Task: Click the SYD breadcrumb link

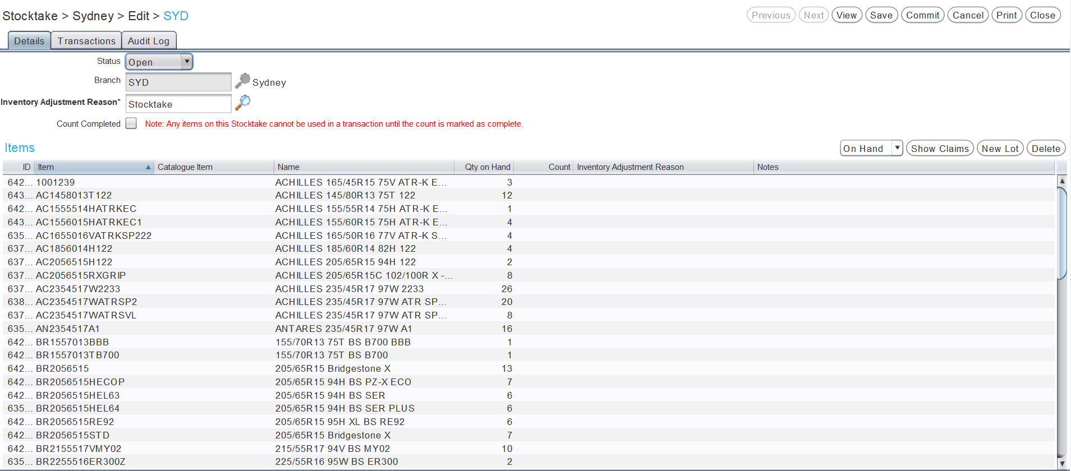Action: coord(176,16)
